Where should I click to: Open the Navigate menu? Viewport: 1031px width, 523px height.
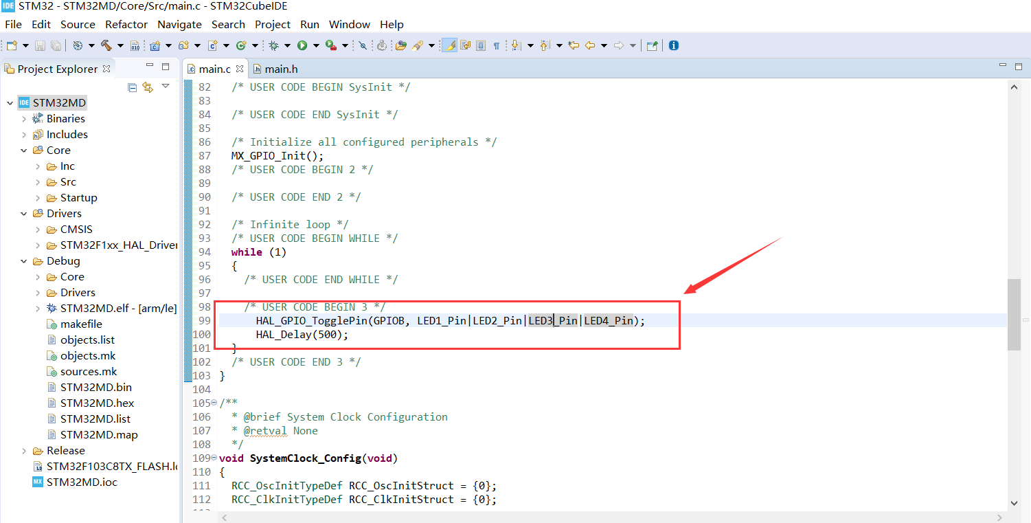179,24
